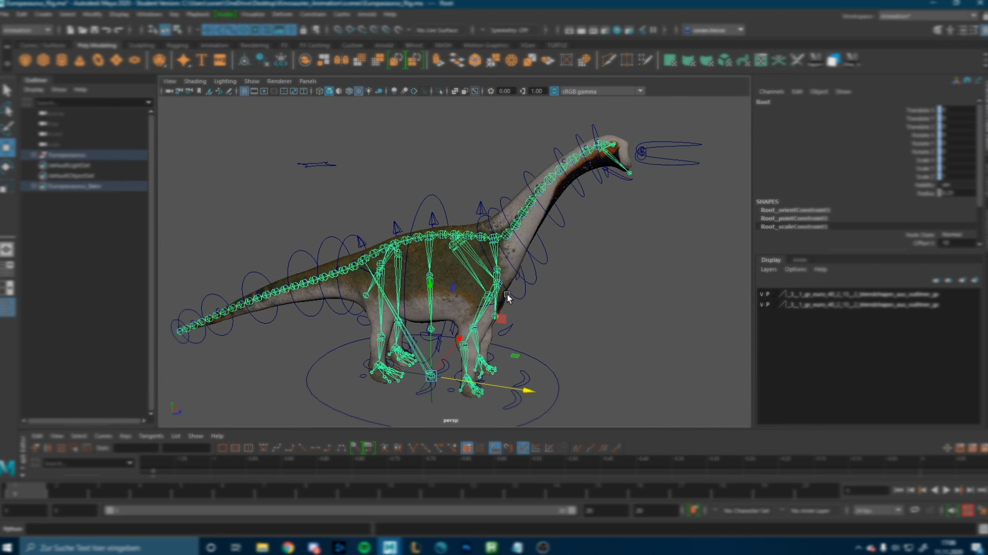The height and width of the screenshot is (555, 988).
Task: Open Channels menu in channel box
Action: point(771,91)
